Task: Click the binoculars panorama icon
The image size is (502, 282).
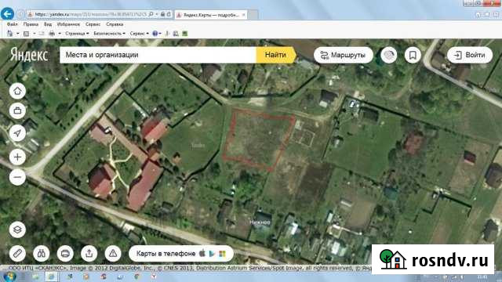Action: (x=42, y=254)
